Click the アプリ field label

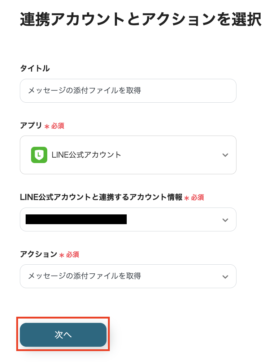31,125
